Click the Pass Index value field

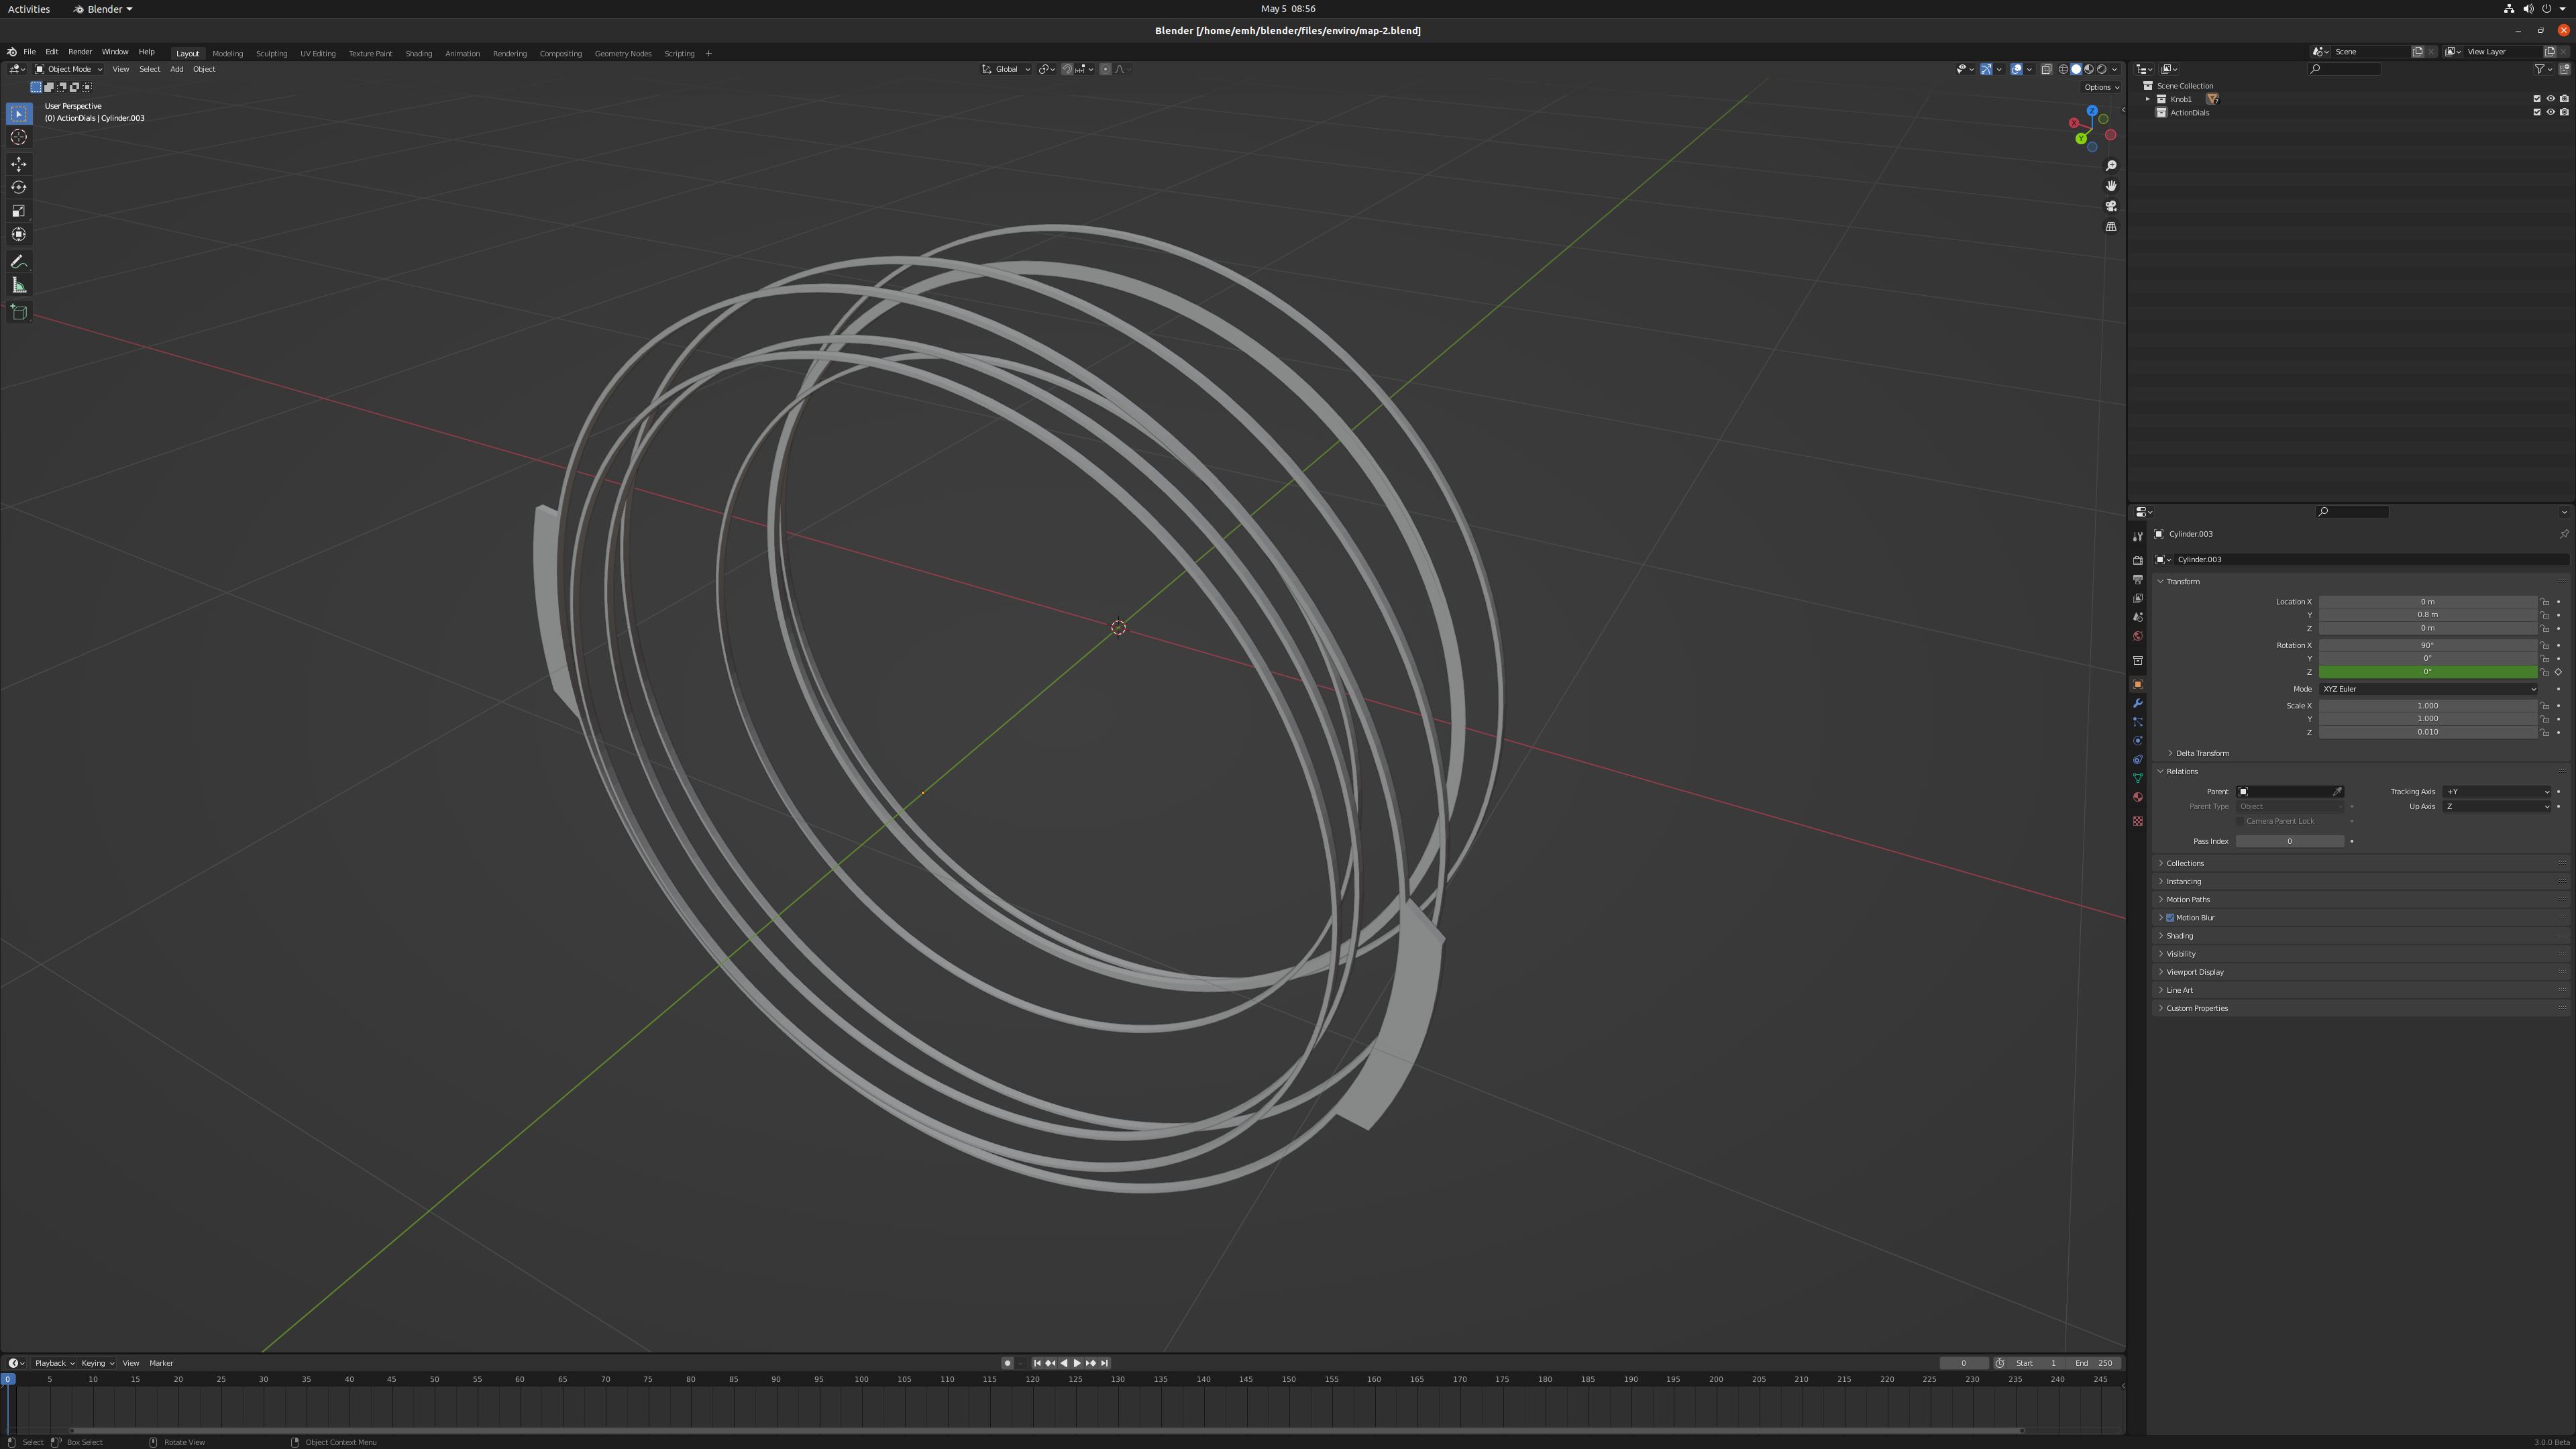pyautogui.click(x=2290, y=842)
